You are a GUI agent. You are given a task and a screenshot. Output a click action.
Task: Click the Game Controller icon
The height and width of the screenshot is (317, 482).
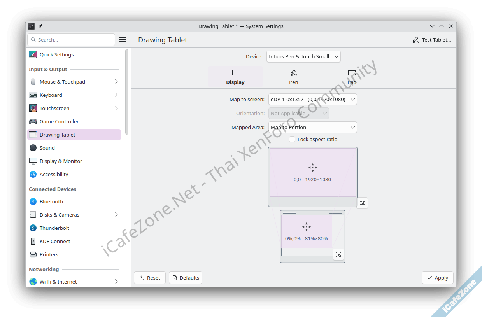point(33,121)
